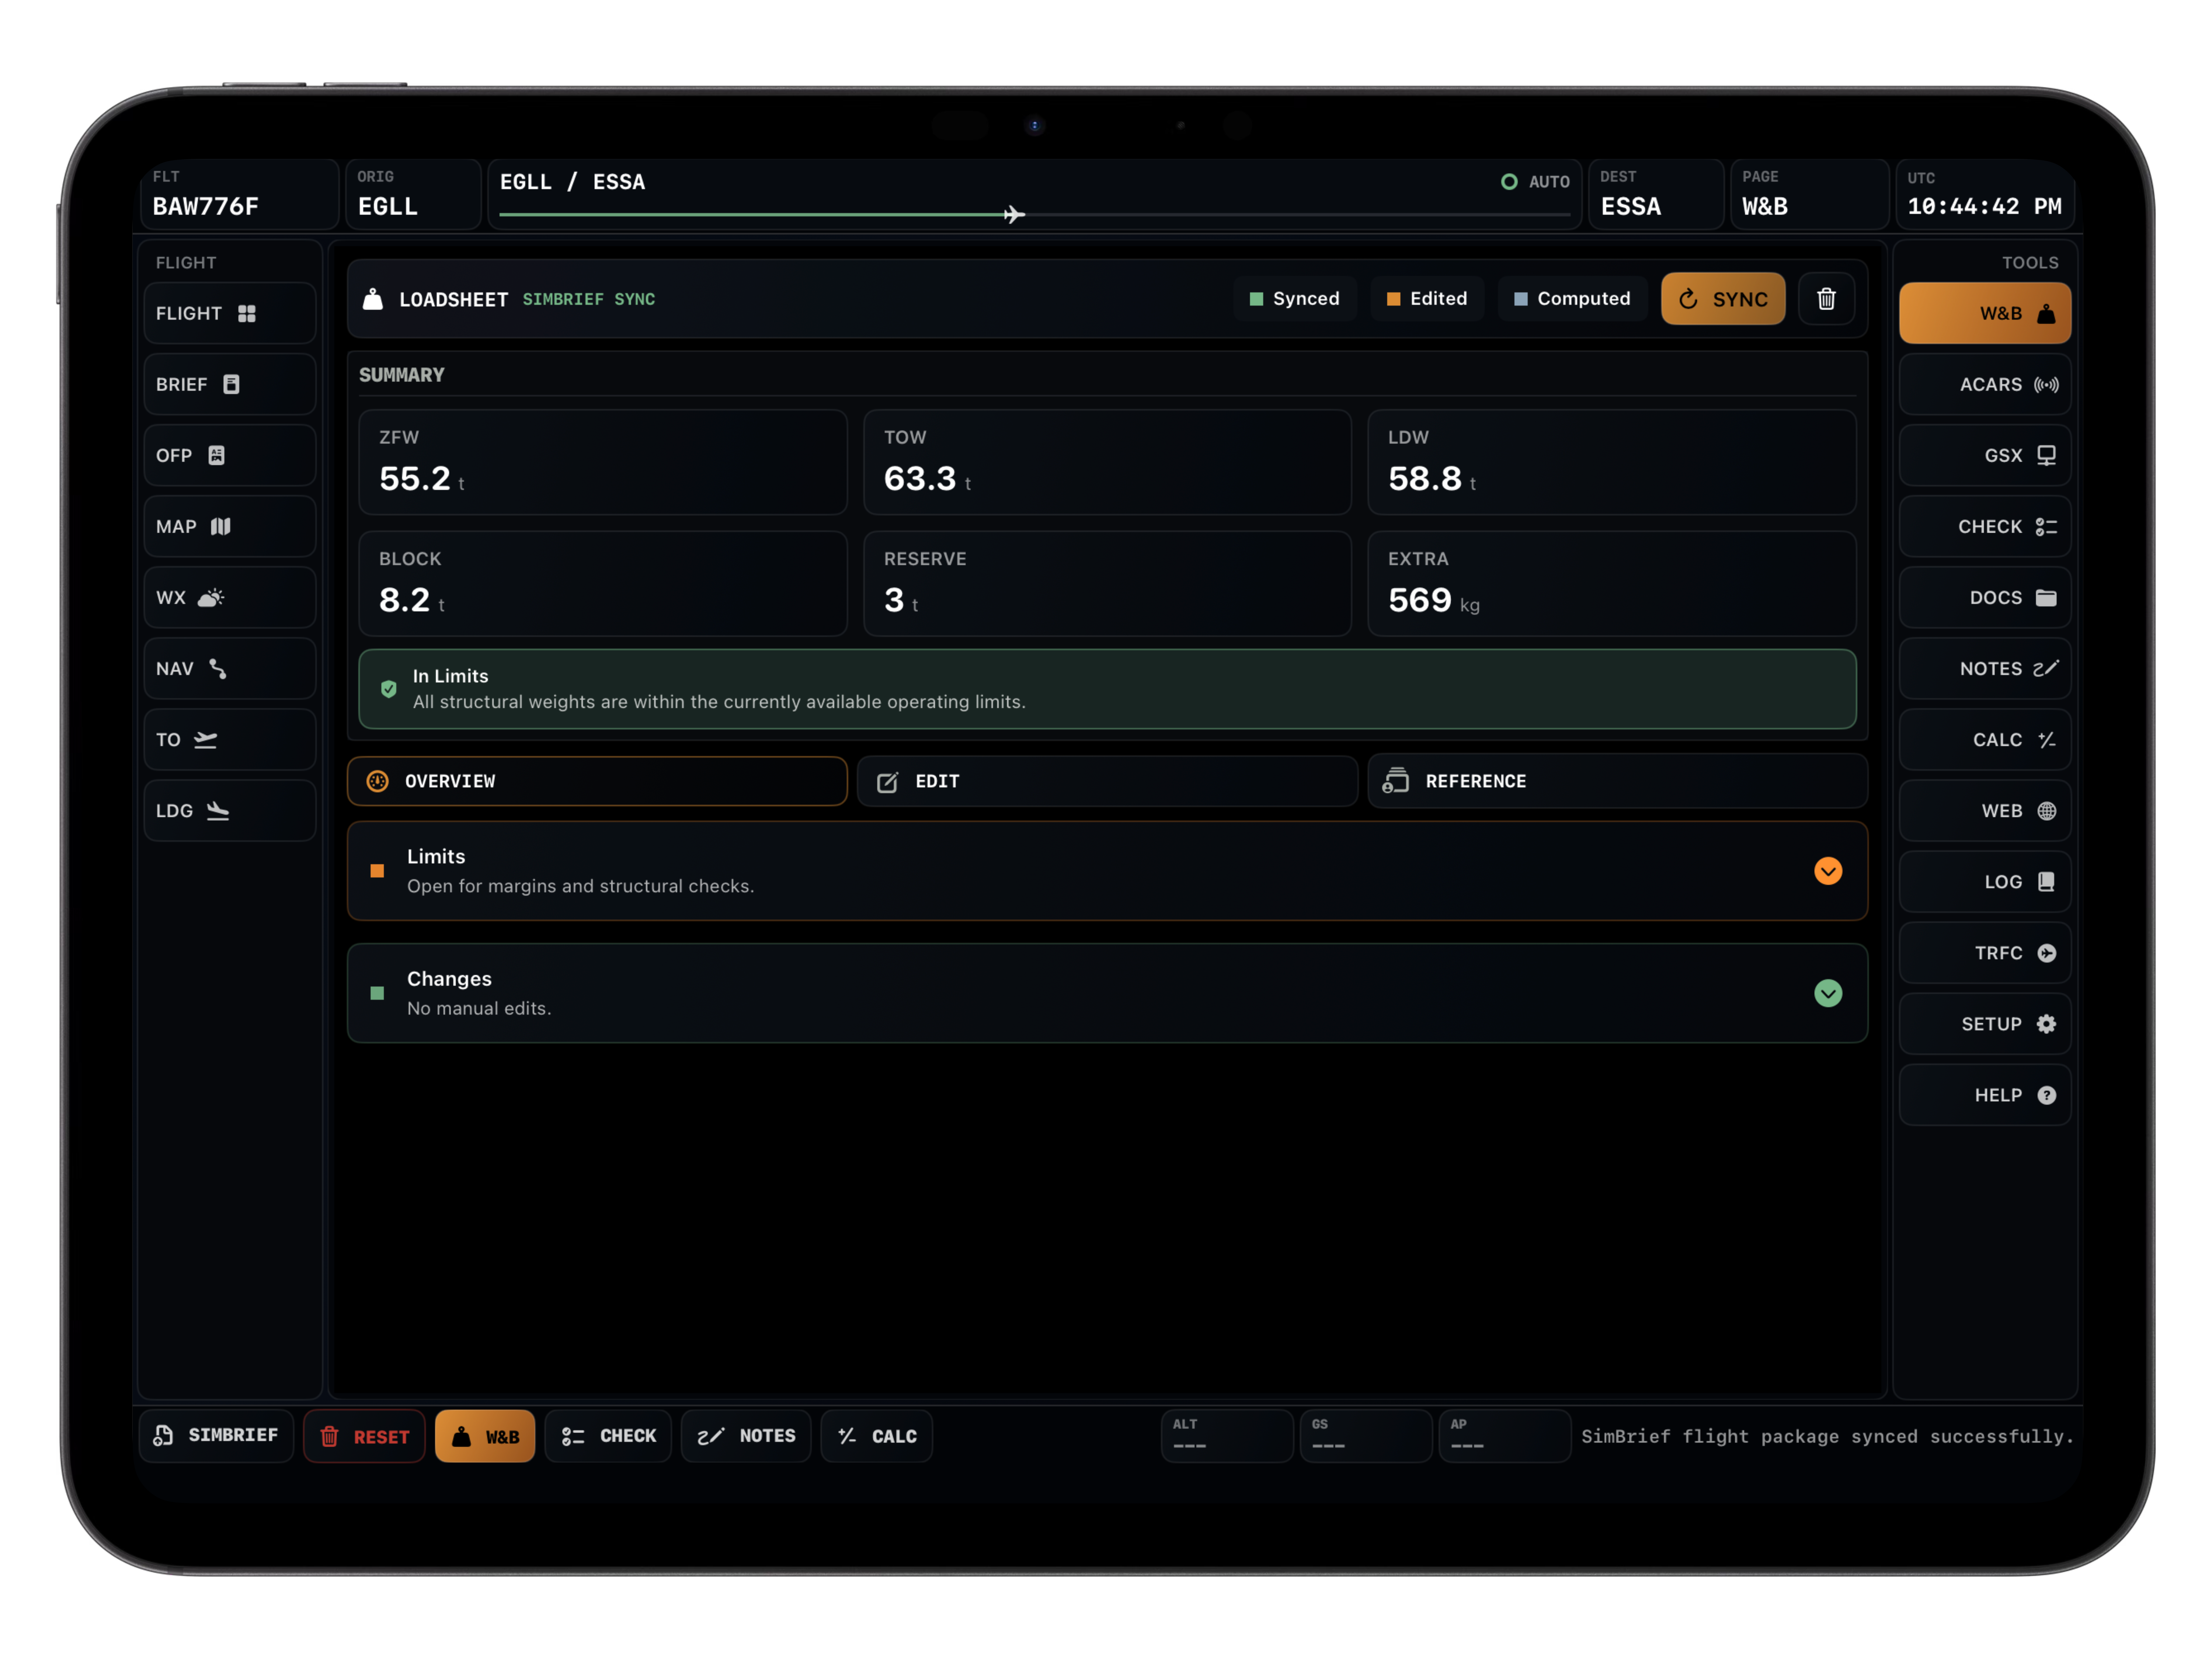This screenshot has width=2212, height=1659.
Task: Click the Edited legend chip
Action: point(1427,299)
